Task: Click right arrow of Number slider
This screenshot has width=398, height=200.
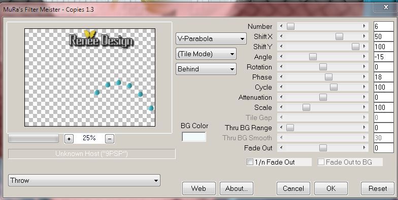Action: pos(364,26)
